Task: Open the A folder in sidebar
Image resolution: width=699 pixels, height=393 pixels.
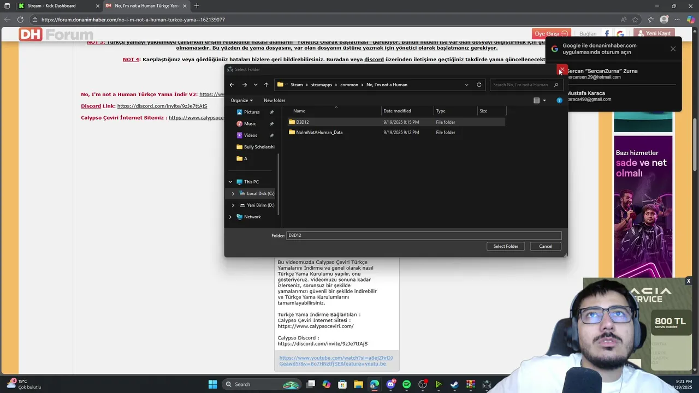Action: pos(242,159)
